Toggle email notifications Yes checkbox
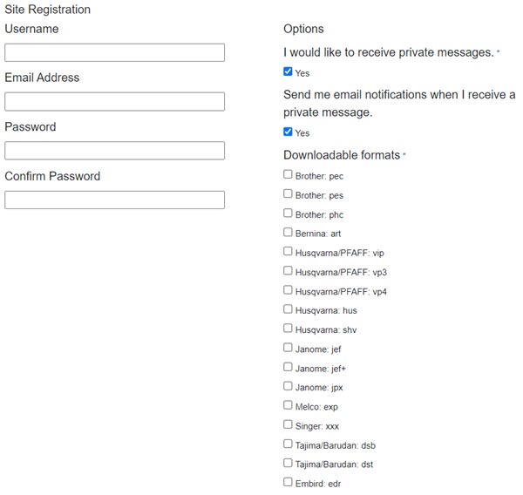The image size is (523, 495). click(x=289, y=132)
